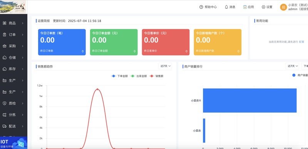308x149 pixels.
Task: Click the blue 今日订单数 card
Action: (x=62, y=42)
